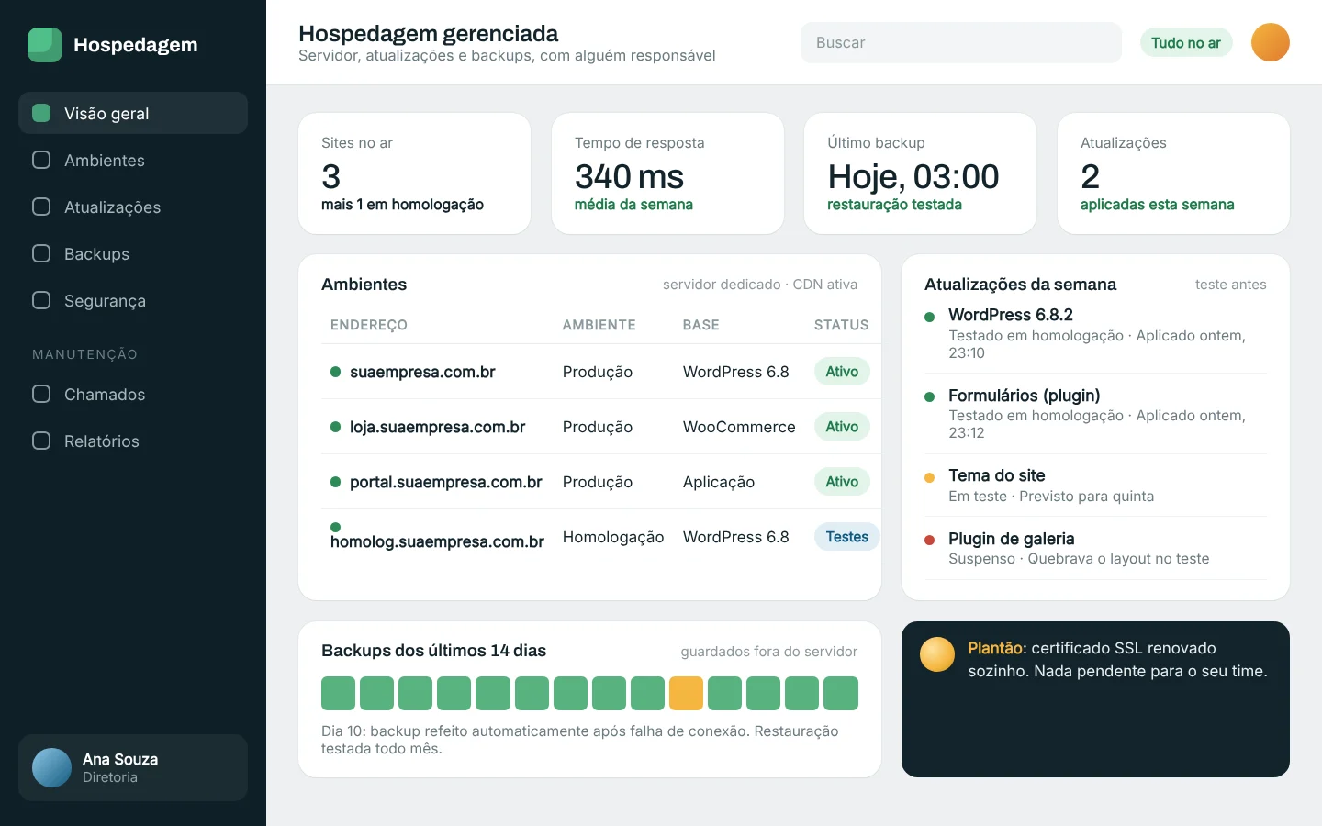1322x826 pixels.
Task: Click the green dot beside WordPress 6.8.2
Action: (x=929, y=317)
